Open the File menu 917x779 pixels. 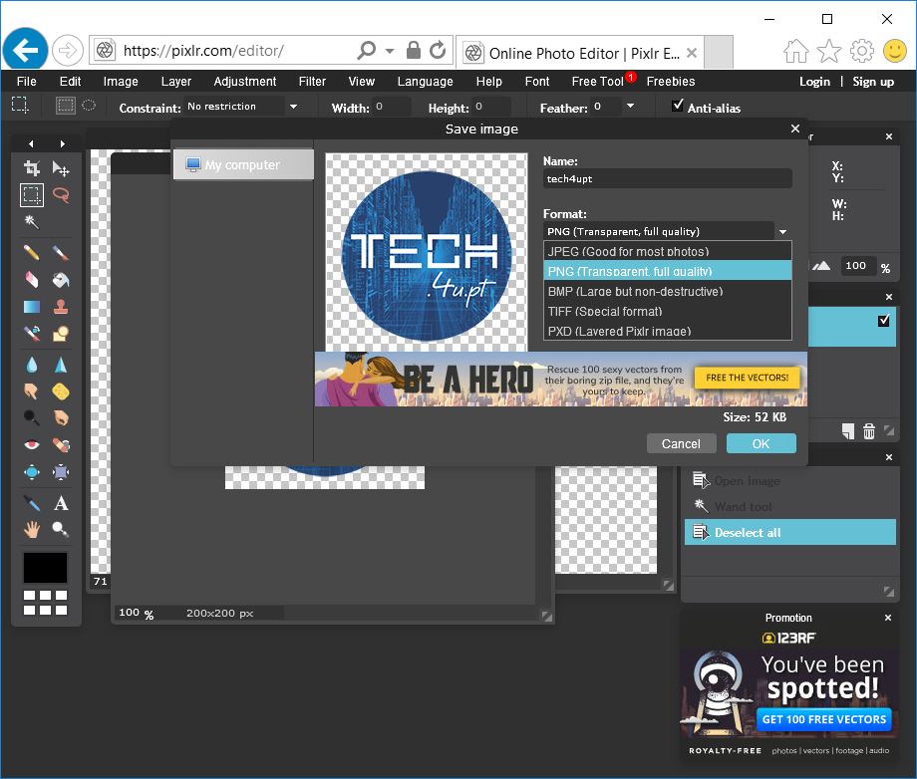coord(26,82)
